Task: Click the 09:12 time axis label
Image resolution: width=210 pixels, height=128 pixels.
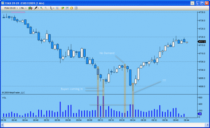Action: point(100,120)
